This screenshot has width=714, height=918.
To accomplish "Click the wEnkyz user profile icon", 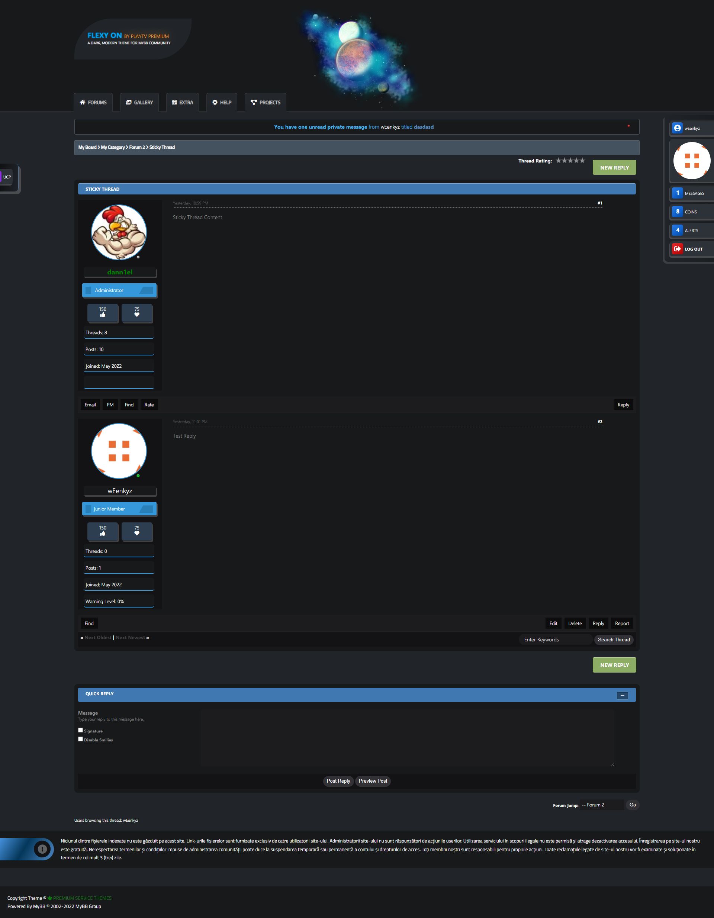I will coord(677,128).
